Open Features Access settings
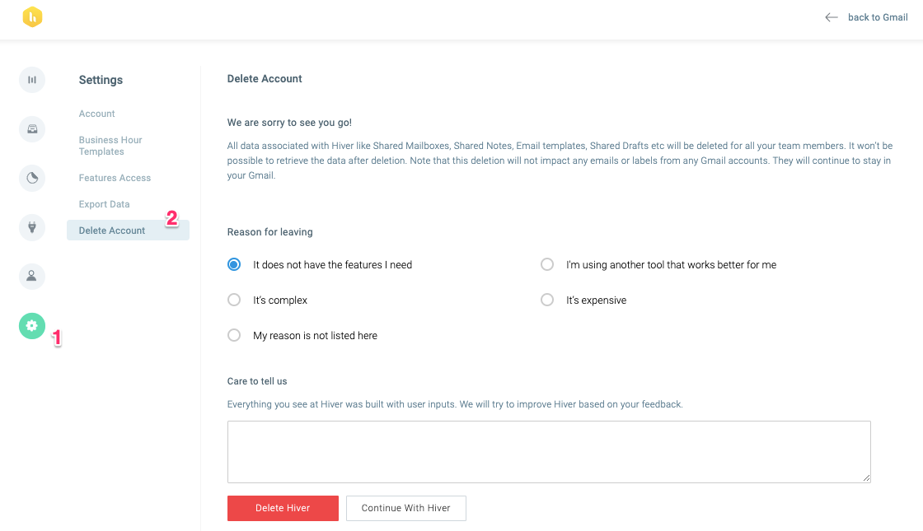 (x=115, y=178)
